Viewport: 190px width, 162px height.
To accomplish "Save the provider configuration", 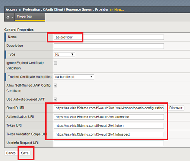I will pos(25,153).
